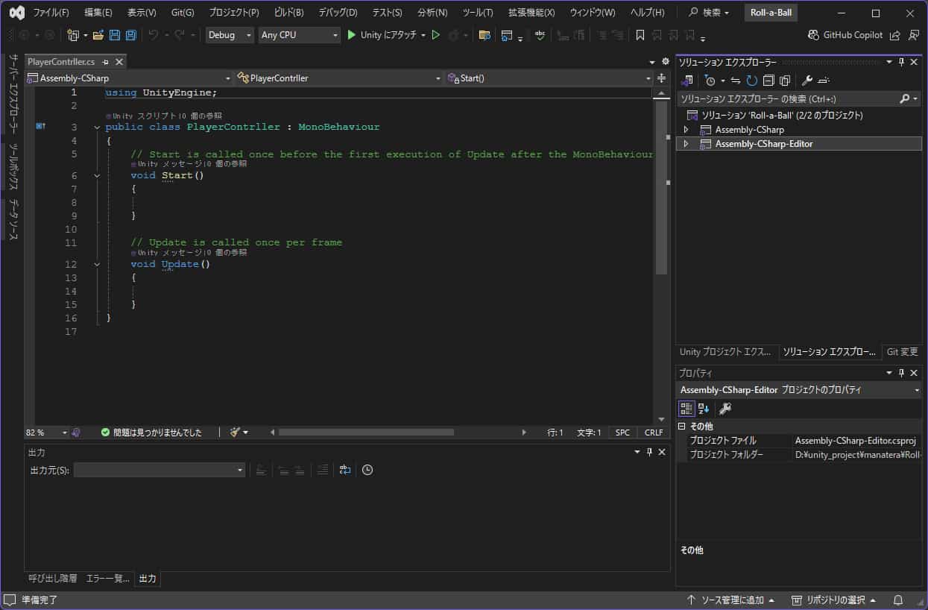928x610 pixels.
Task: Click the refresh icon in Solution Explorer
Action: [x=752, y=81]
